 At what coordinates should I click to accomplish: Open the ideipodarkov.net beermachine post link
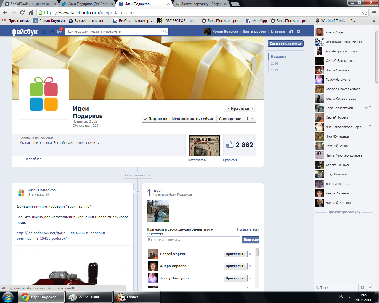61,236
